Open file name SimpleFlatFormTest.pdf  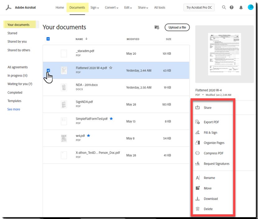(91, 119)
